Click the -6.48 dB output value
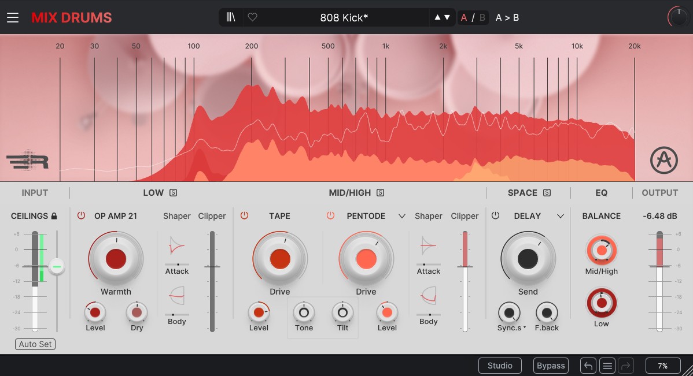 coord(660,216)
